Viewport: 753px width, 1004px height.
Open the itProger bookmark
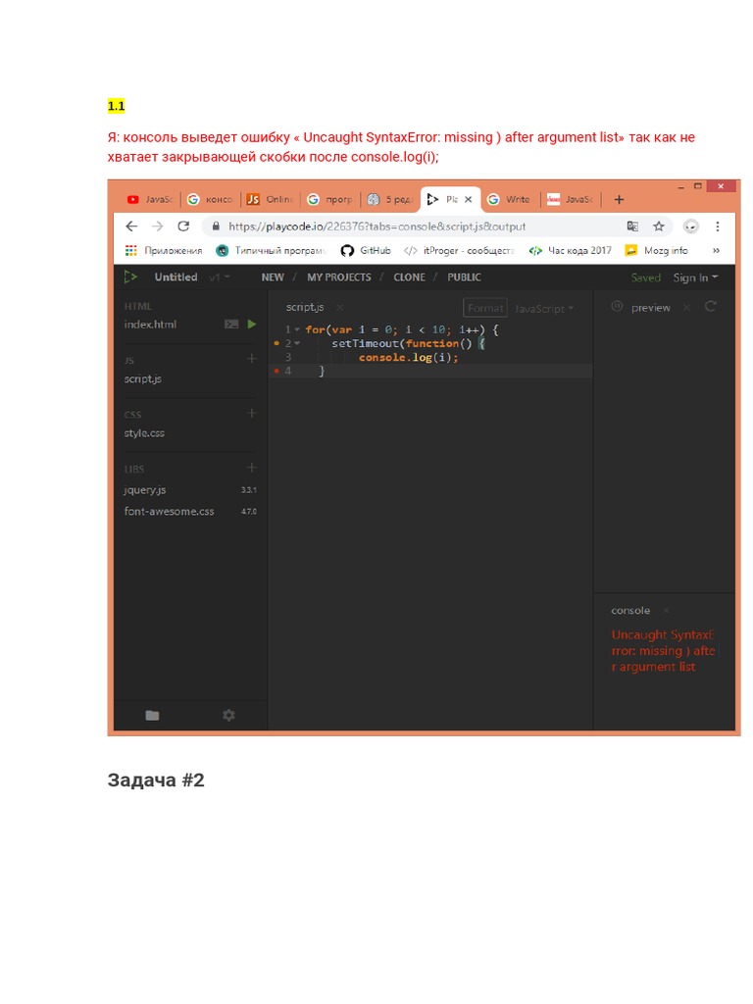tap(459, 250)
